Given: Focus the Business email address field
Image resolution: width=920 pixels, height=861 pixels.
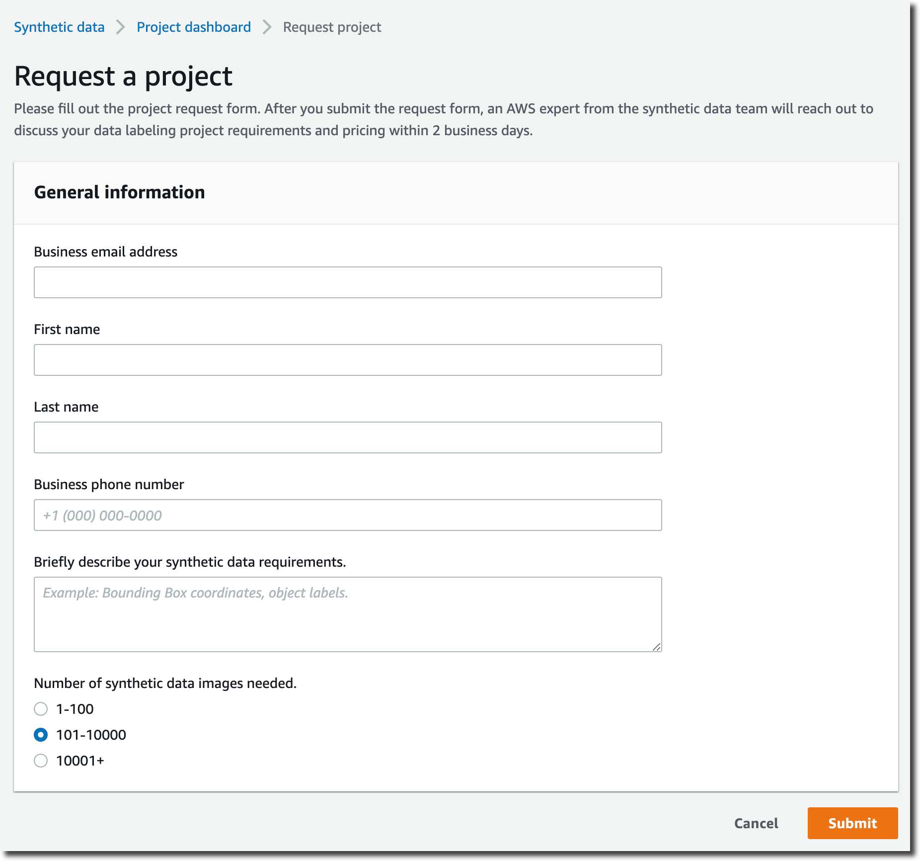Looking at the screenshot, I should click(348, 282).
